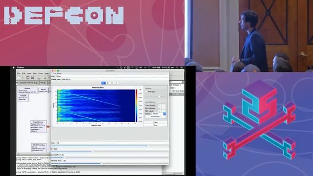The image size is (313, 176).
Task: Switch to notebook tab 4 in Top Block
Action: [116, 83]
